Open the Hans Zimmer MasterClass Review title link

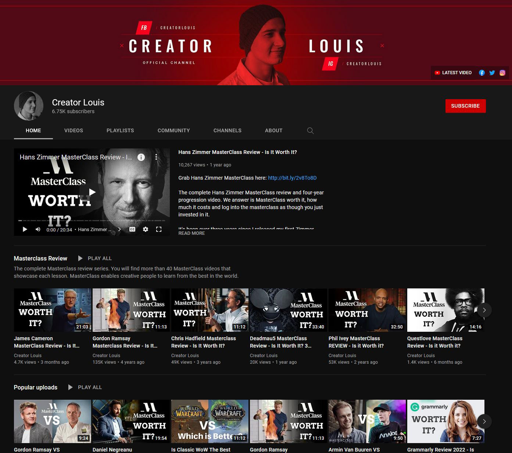click(237, 152)
